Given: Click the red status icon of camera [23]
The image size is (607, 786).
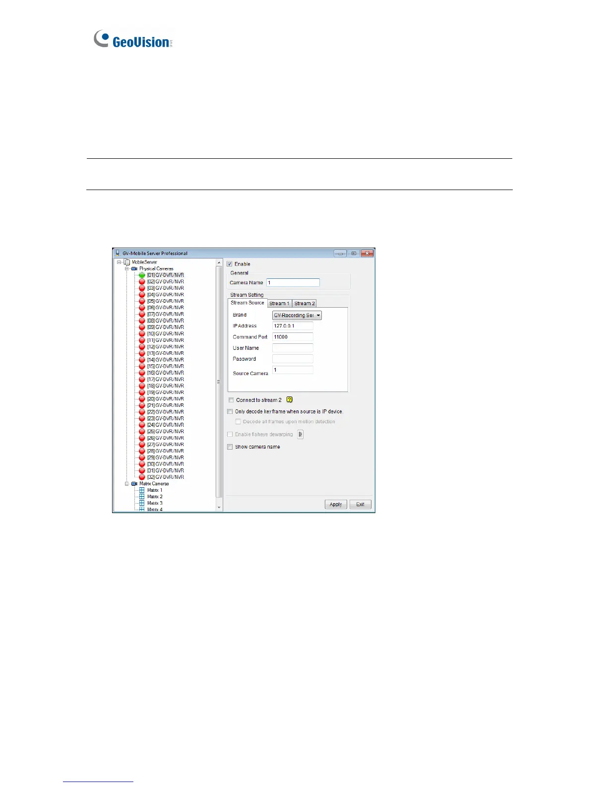Looking at the screenshot, I should [x=142, y=418].
